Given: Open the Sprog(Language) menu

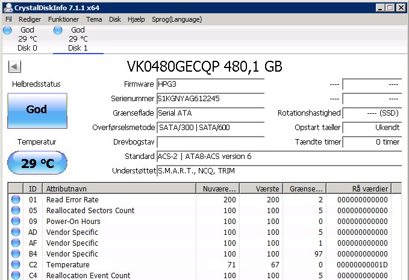Looking at the screenshot, I should (177, 19).
